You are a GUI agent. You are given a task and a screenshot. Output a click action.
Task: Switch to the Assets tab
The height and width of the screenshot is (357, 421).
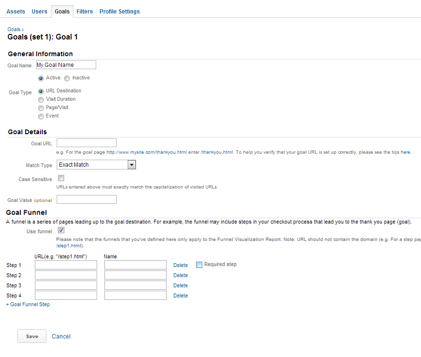16,12
